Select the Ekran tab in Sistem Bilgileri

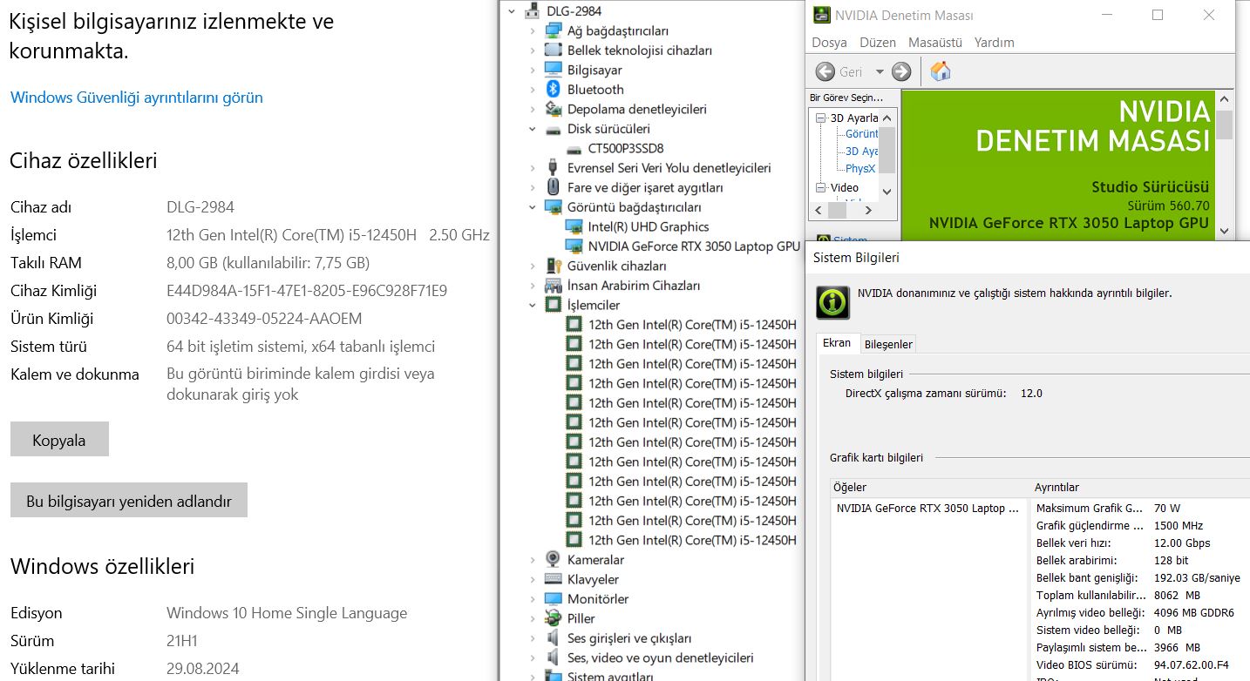[837, 343]
